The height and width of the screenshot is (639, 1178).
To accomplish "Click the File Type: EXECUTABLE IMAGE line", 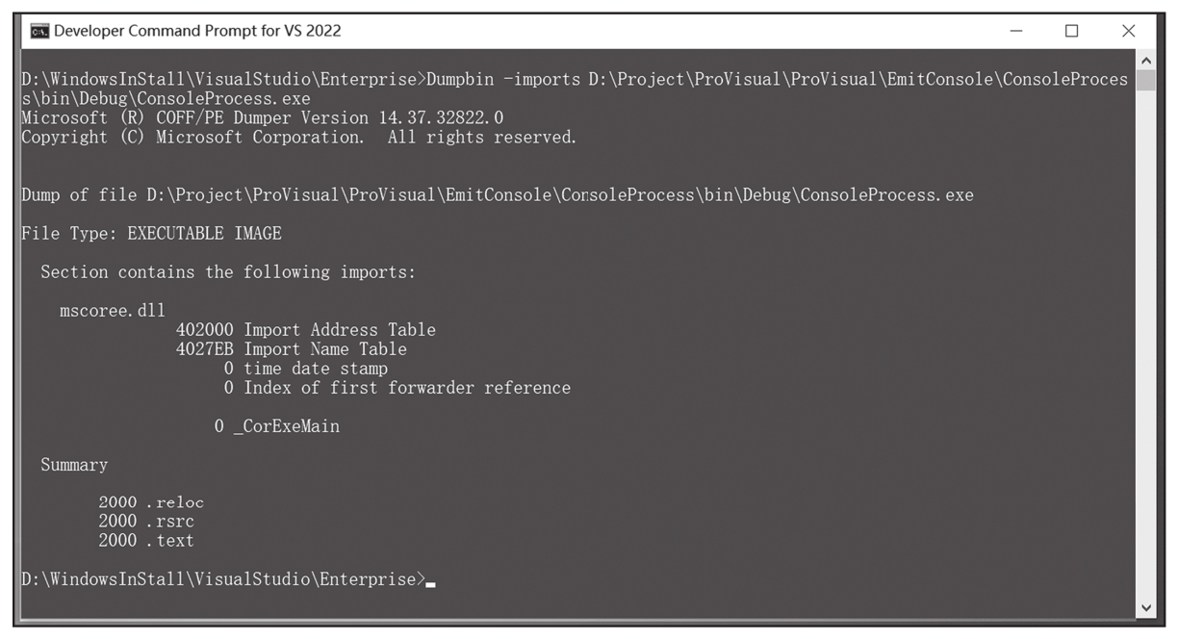I will [x=152, y=234].
